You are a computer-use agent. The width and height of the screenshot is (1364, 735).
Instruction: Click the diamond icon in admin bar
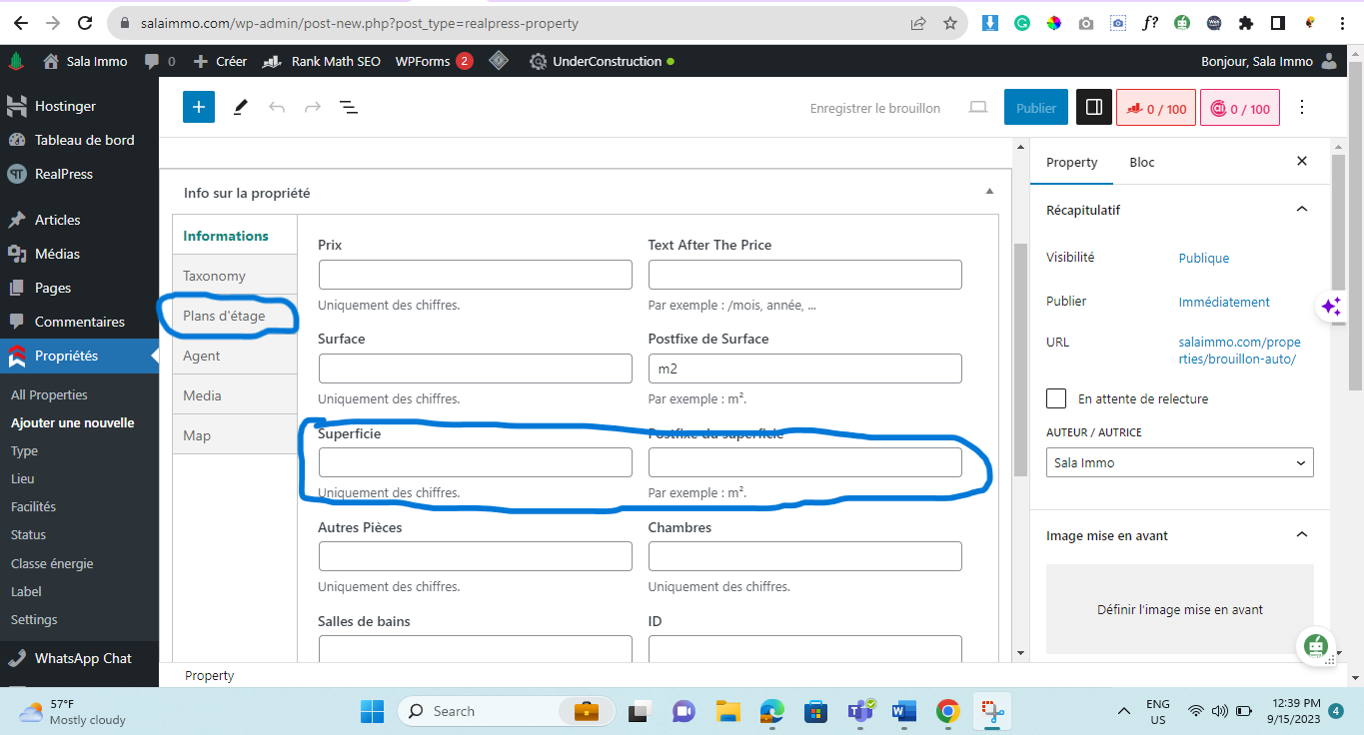point(499,61)
